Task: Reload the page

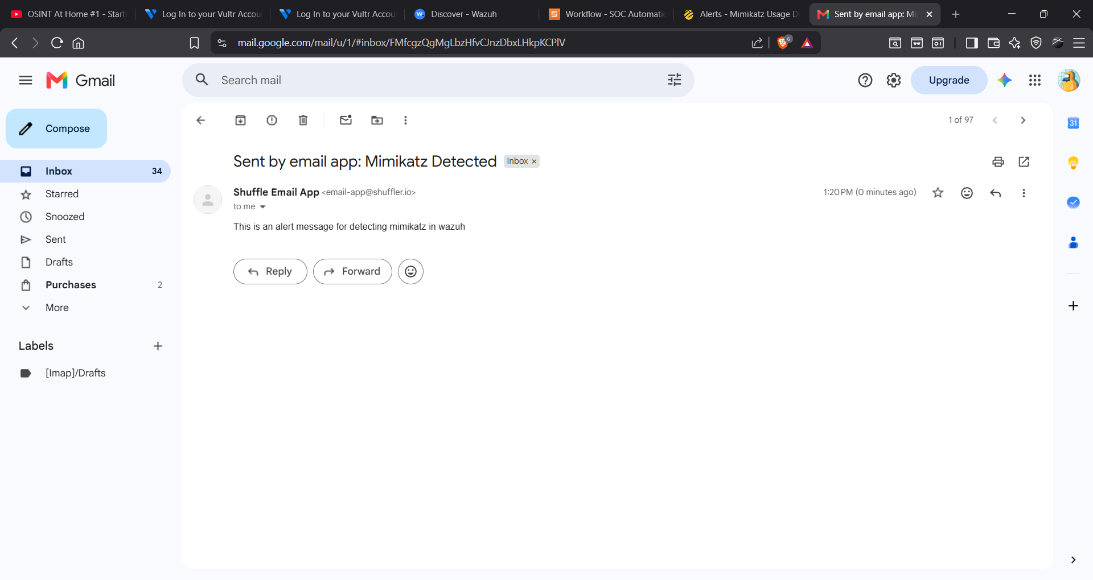Action: point(56,43)
